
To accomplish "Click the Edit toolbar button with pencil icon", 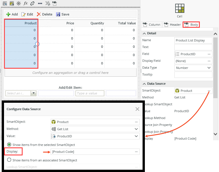I will (x=27, y=14).
